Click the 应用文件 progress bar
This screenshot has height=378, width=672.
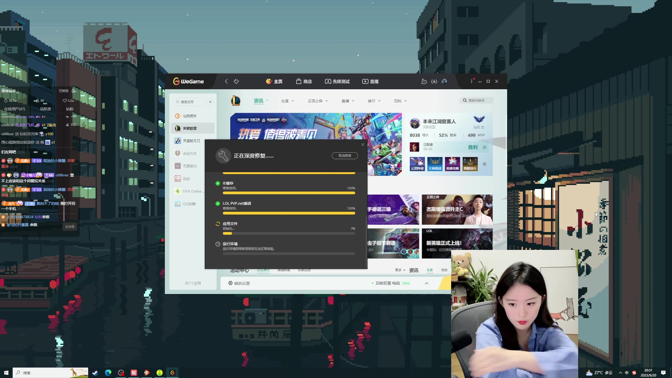[x=289, y=233]
